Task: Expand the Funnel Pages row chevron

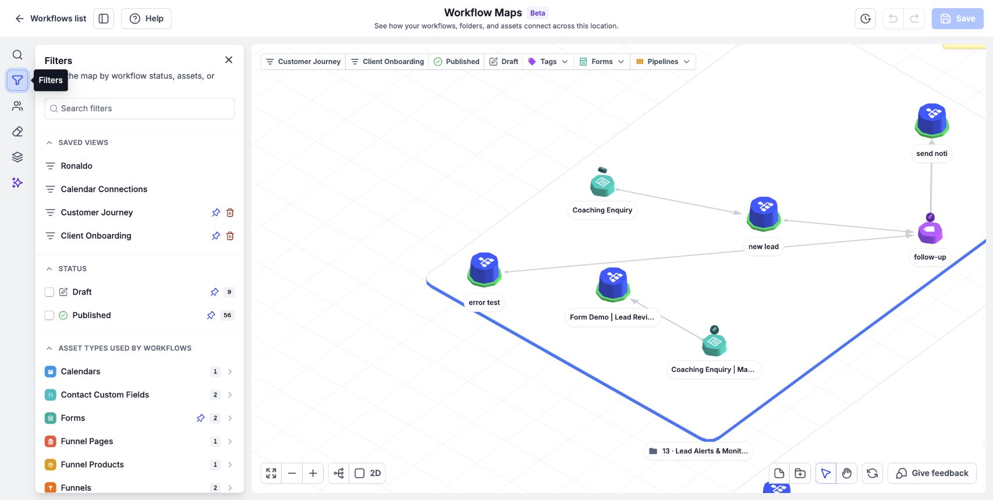Action: (230, 441)
